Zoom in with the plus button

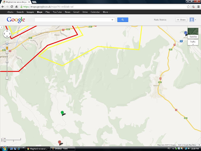coord(7,52)
